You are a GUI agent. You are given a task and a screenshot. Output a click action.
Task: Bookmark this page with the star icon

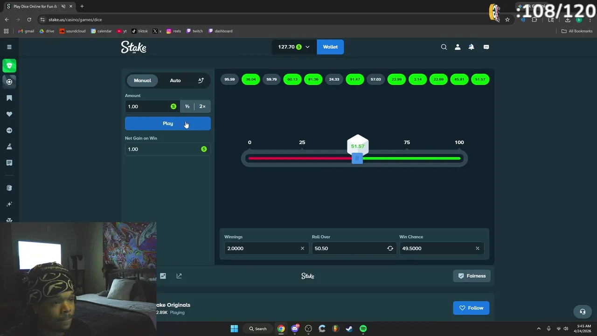tap(507, 20)
